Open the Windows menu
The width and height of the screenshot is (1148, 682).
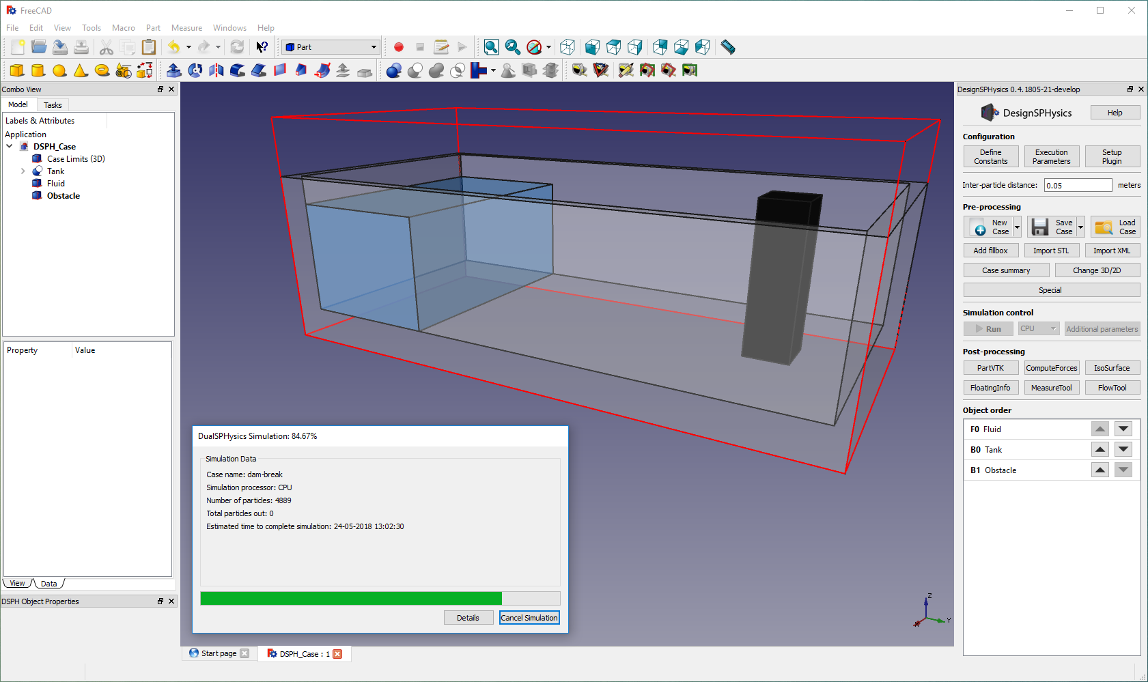pyautogui.click(x=229, y=28)
